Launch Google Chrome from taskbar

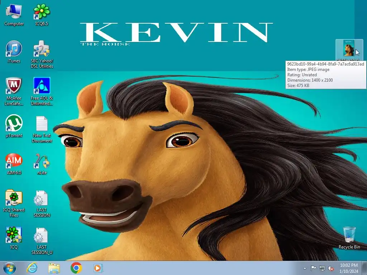(76, 268)
